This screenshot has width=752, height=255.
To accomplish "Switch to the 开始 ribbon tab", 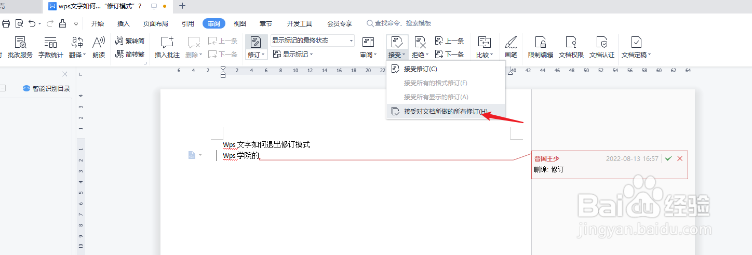I will [97, 23].
